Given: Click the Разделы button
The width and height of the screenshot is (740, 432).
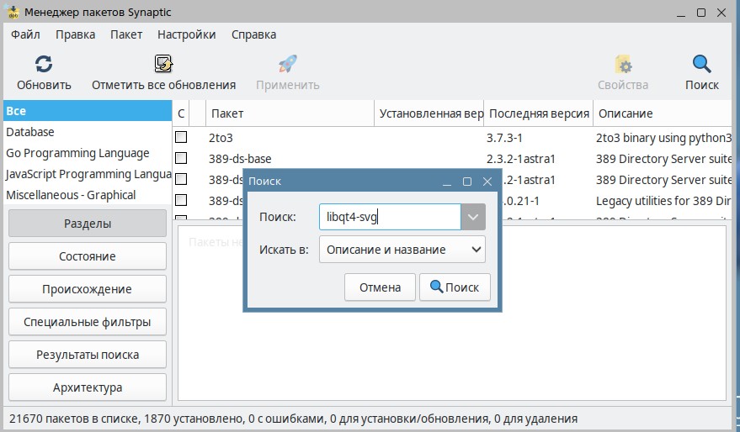Looking at the screenshot, I should click(88, 224).
